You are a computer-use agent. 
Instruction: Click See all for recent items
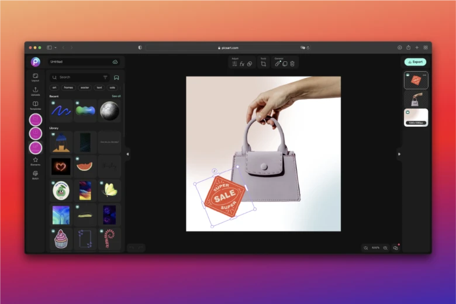[x=116, y=96]
